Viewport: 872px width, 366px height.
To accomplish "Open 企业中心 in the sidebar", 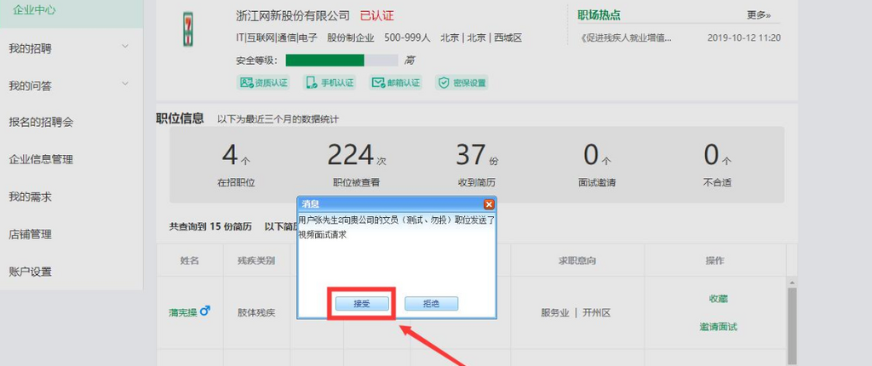I will tap(34, 9).
